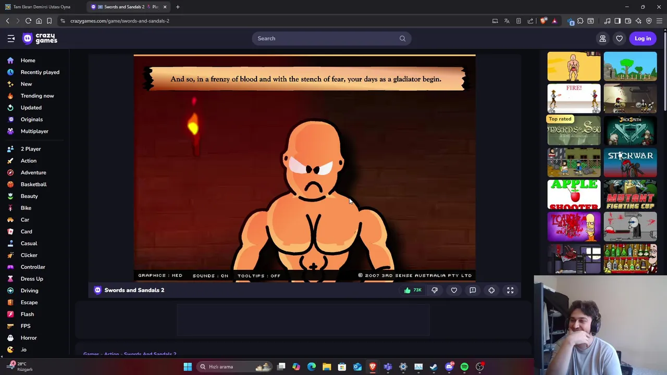
Task: Close the Swords and Sandals 2 tab
Action: point(165,7)
